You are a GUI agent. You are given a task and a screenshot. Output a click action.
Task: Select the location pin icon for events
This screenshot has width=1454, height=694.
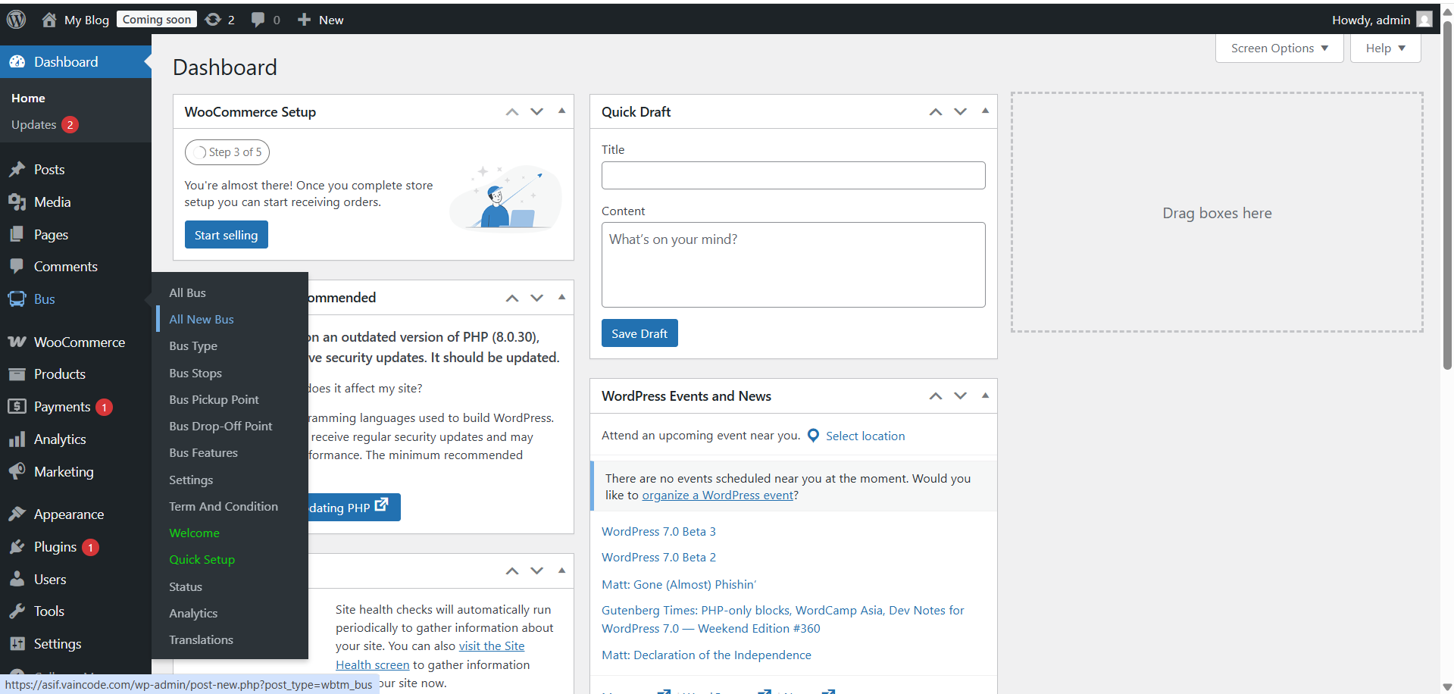pyautogui.click(x=813, y=436)
